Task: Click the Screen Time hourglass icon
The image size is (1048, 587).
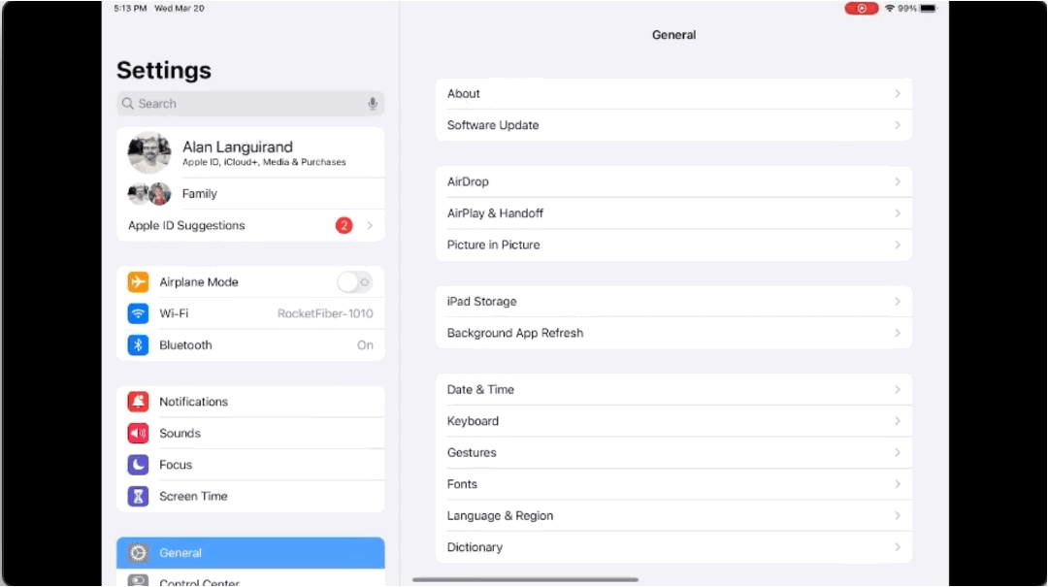Action: [137, 496]
